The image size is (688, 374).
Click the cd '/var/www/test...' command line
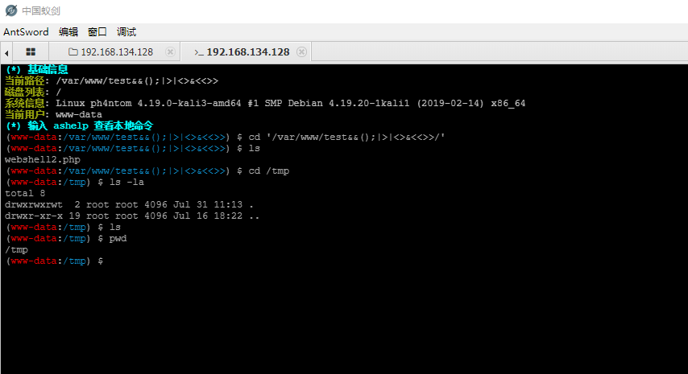tap(226, 137)
